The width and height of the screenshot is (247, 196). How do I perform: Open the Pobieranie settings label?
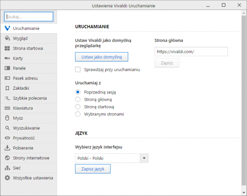23,148
